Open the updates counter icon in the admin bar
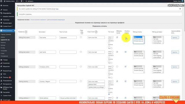Screen dimensions: 185x104 tap(17, 1)
